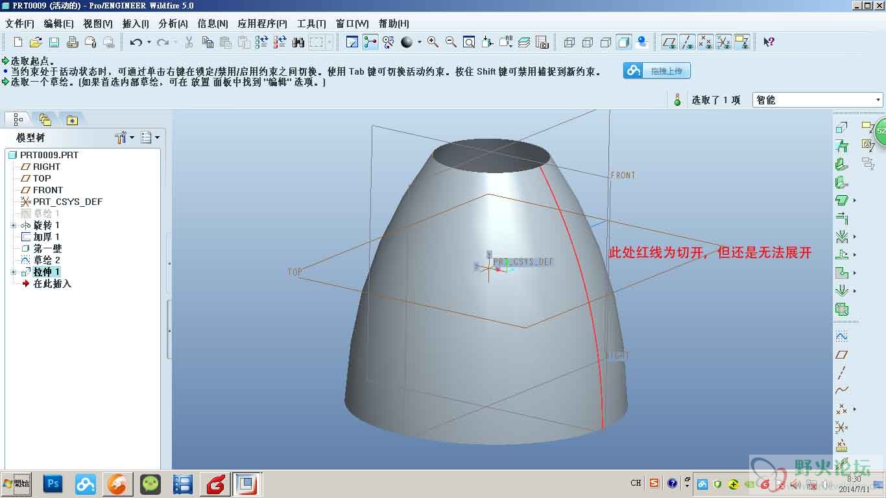Select the FRONT datum plane in tree

48,190
